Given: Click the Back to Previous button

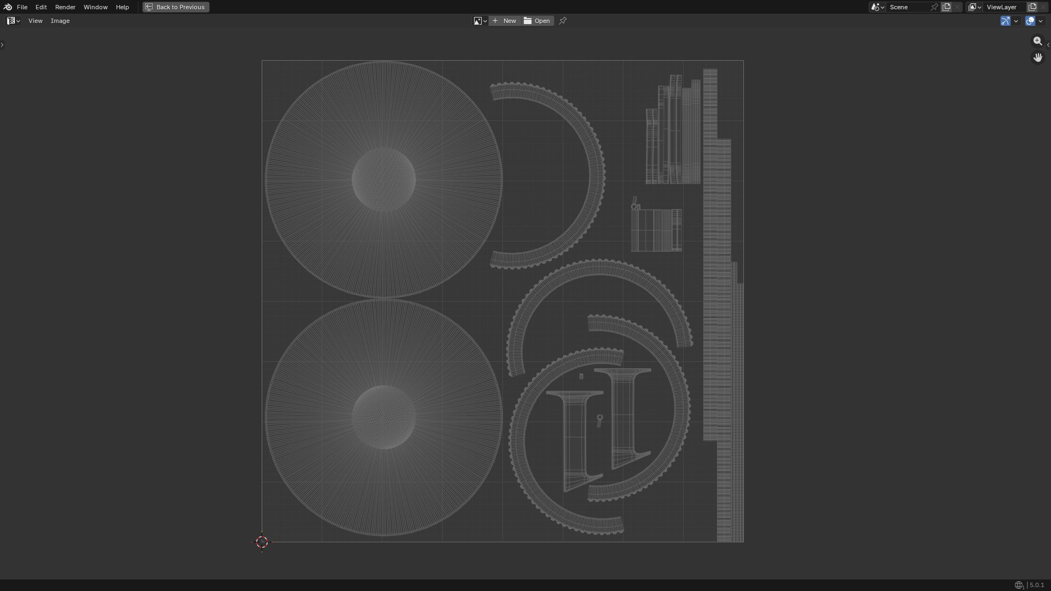Looking at the screenshot, I should 176,7.
